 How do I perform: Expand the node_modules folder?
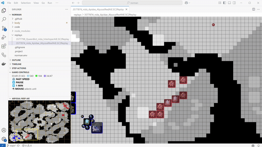coord(40,31)
